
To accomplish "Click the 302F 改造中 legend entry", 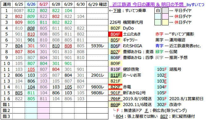I will click(x=168, y=105).
